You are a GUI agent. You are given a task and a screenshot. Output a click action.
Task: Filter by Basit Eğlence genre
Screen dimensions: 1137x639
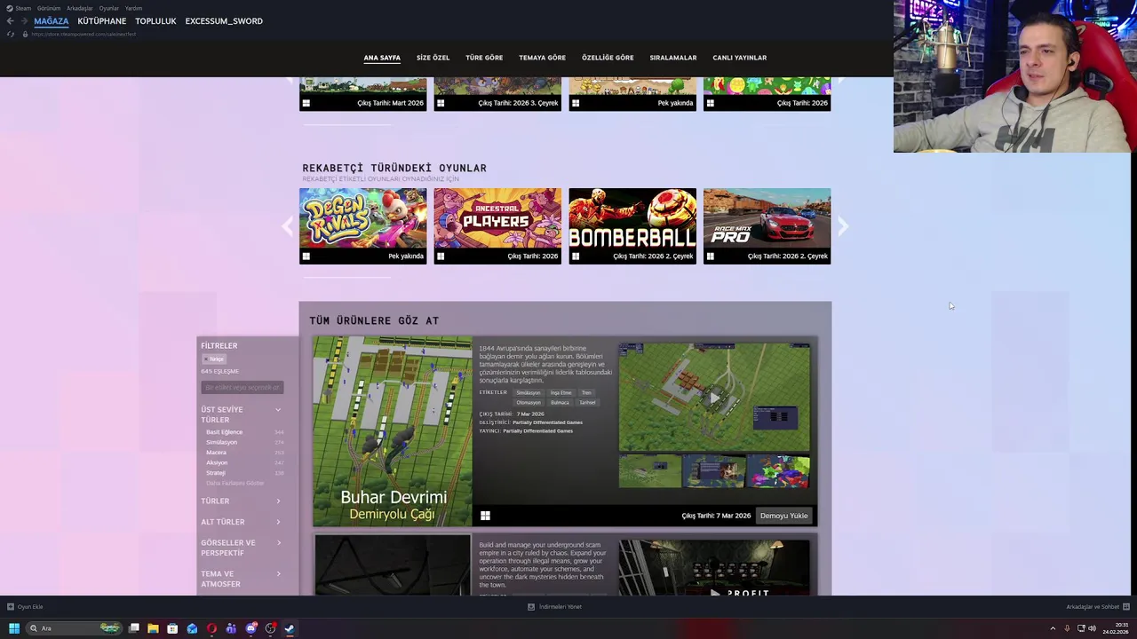pos(224,432)
